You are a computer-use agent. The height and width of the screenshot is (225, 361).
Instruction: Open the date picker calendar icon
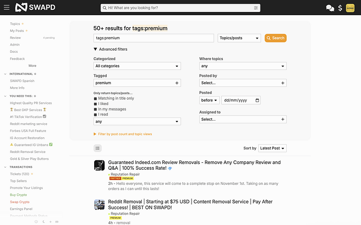[x=257, y=100]
